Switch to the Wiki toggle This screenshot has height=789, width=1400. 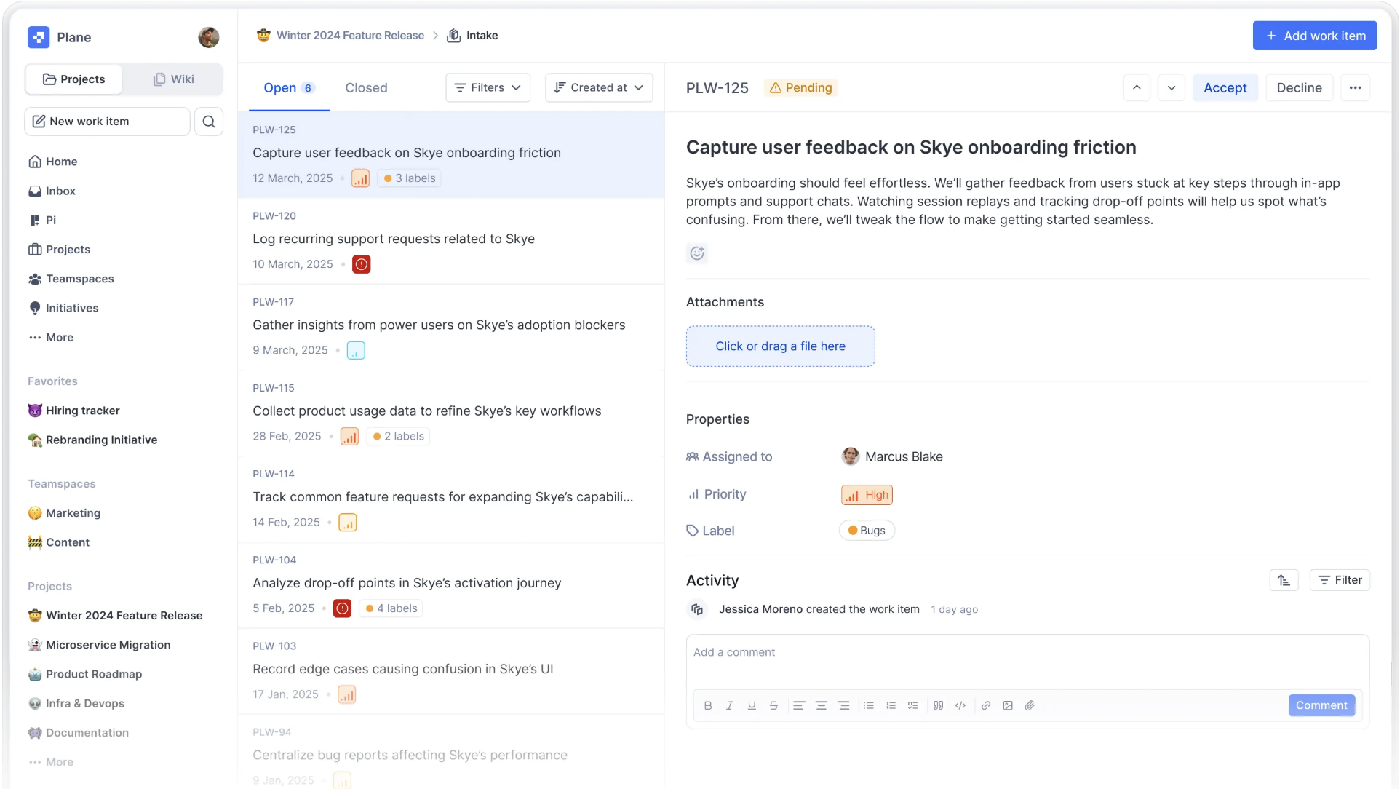pyautogui.click(x=173, y=79)
